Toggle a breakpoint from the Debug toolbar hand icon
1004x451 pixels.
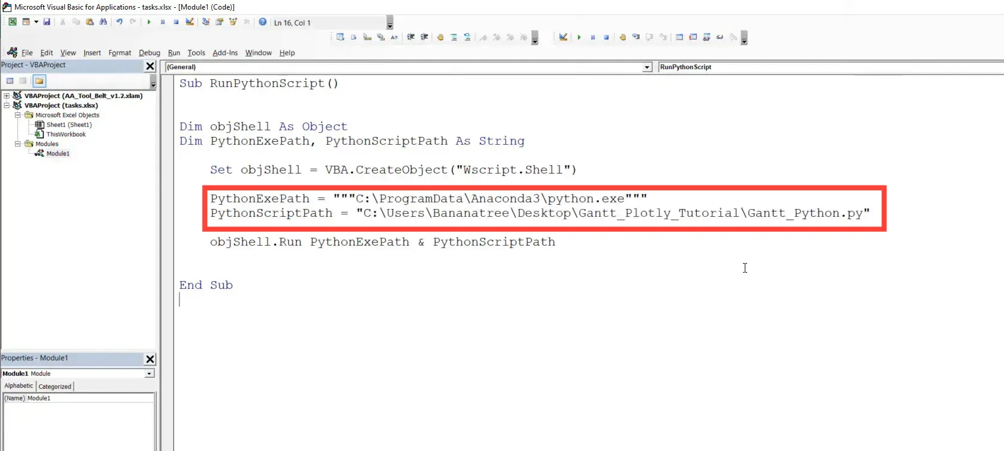click(622, 37)
